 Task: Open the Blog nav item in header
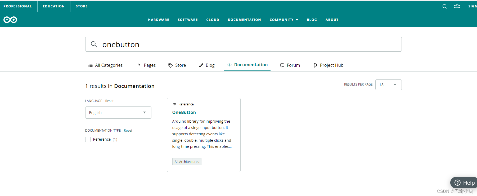312,20
